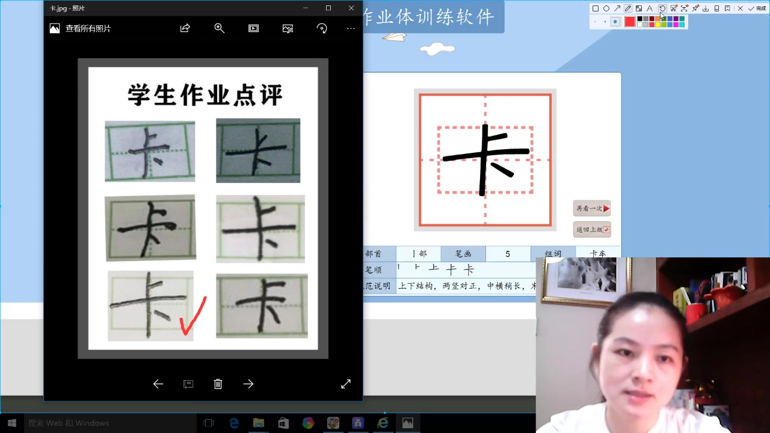Select the Ellipse annotation tool
Image resolution: width=770 pixels, height=433 pixels.
[606, 8]
